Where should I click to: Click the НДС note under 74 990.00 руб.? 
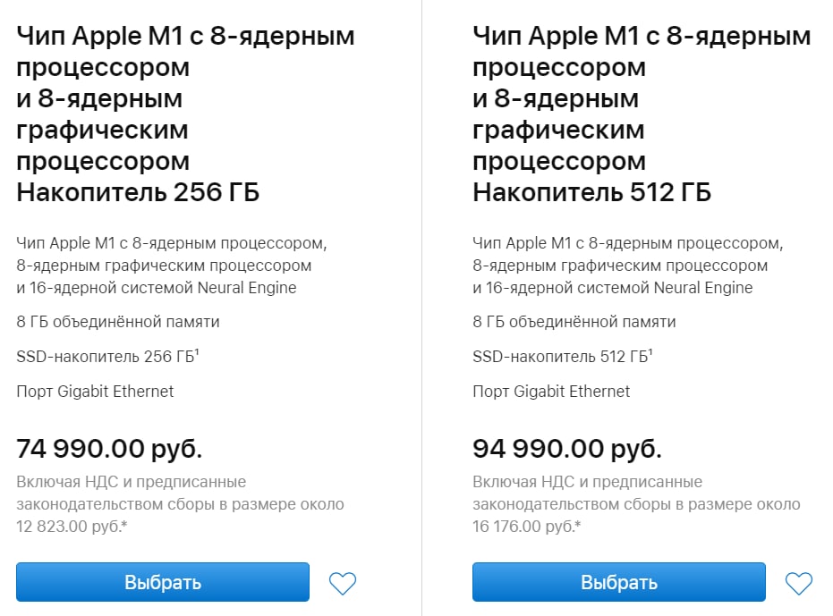pos(179,504)
